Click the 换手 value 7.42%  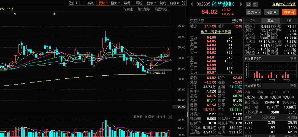click(211, 91)
